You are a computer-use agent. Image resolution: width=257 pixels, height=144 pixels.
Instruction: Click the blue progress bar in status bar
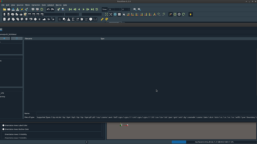click(179, 142)
